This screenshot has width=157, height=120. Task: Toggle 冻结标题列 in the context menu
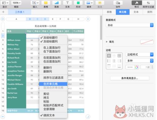(x=53, y=42)
